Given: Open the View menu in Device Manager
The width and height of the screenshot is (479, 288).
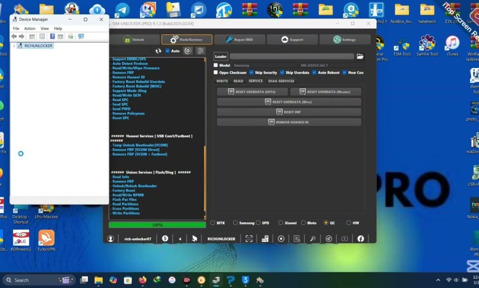Looking at the screenshot, I should pos(44,28).
